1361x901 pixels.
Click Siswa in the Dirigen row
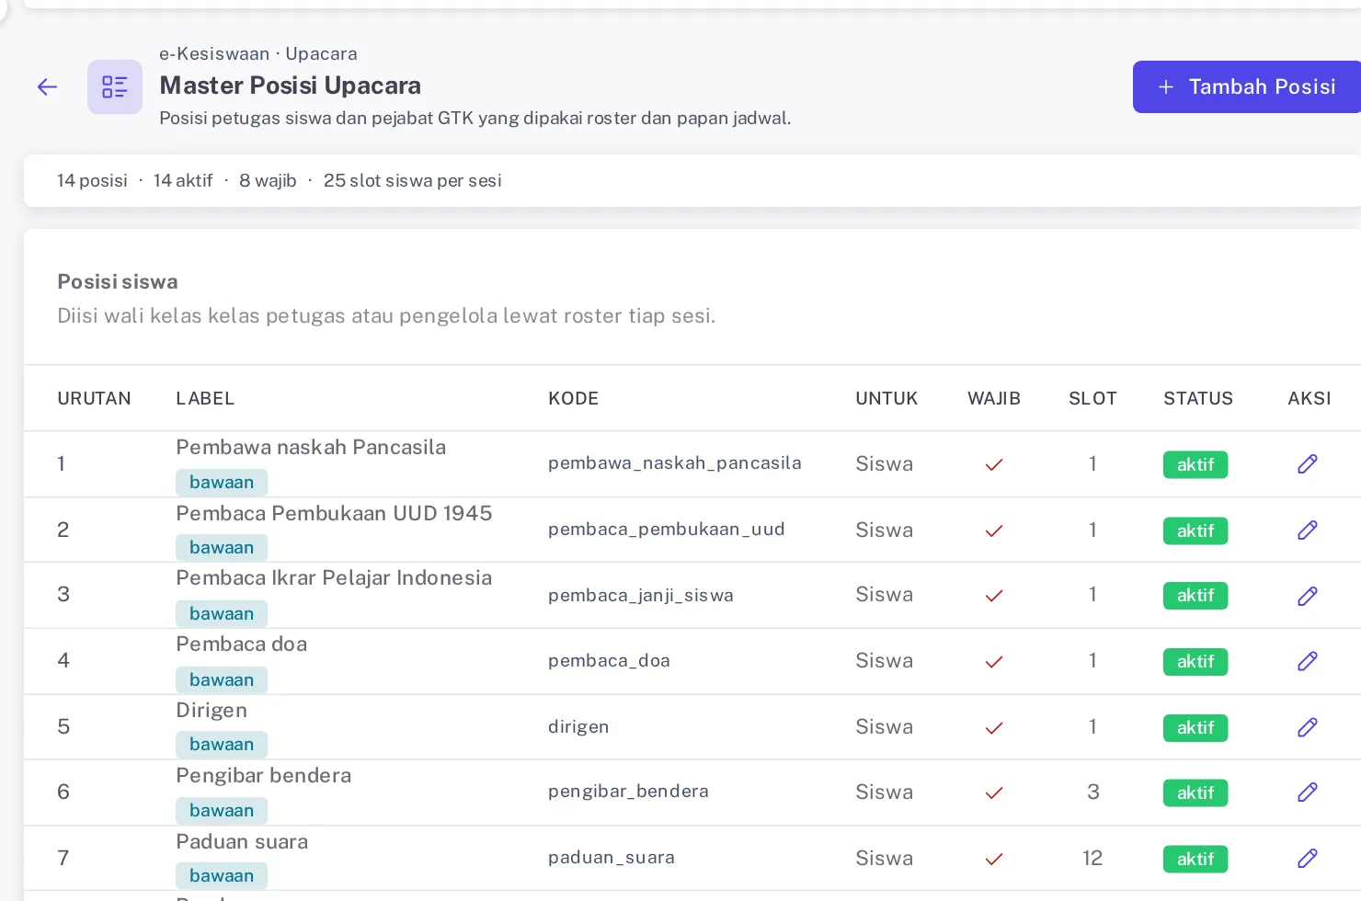coord(884,726)
